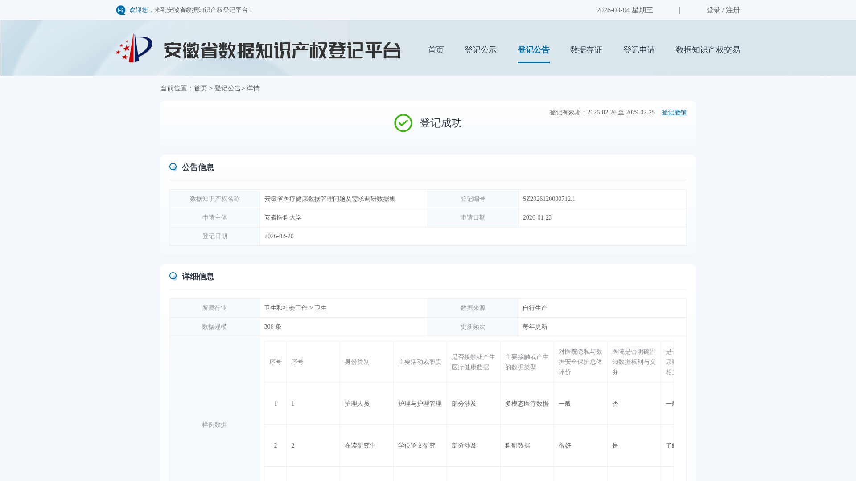Click the name 安徽省医疗健康数据管理问题及需求调研数据集
The height and width of the screenshot is (481, 856).
(329, 199)
